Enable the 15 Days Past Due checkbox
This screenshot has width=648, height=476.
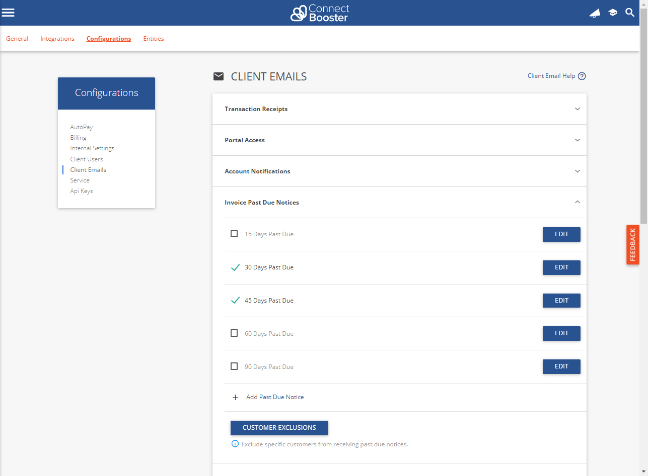coord(234,234)
